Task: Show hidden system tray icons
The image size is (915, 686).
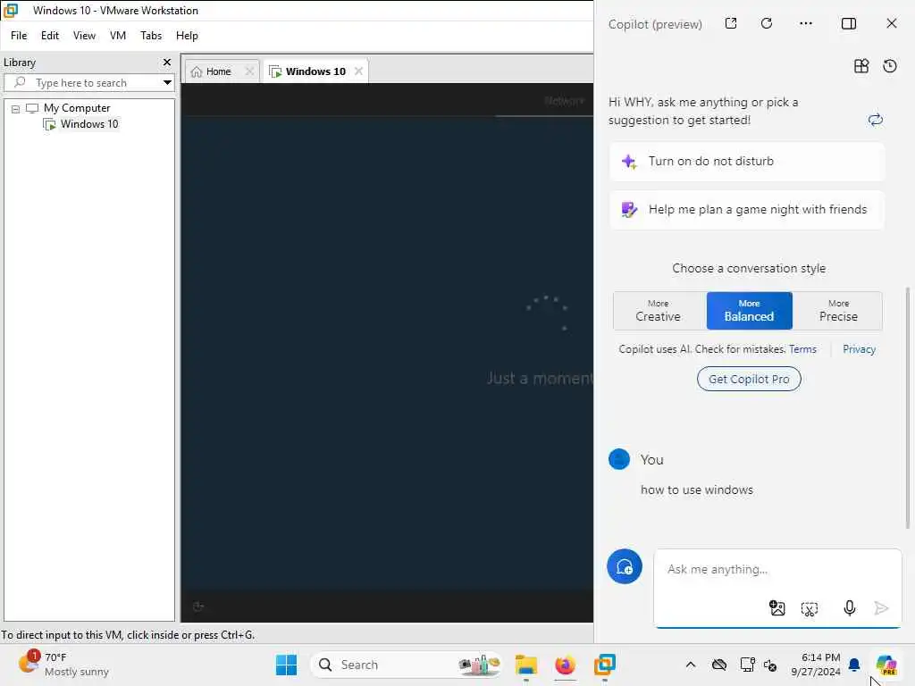Action: 691,665
